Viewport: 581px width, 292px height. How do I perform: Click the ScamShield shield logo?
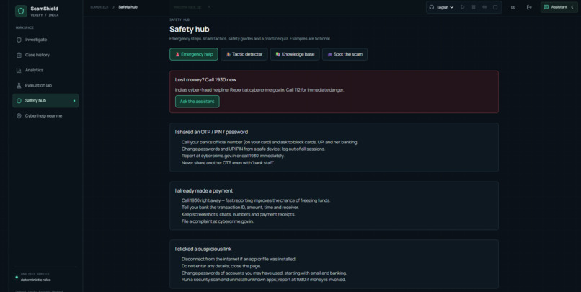click(x=21, y=11)
